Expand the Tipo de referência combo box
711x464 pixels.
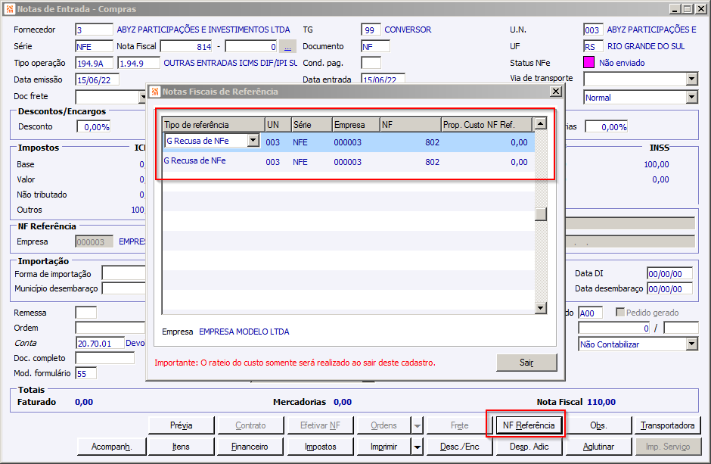(253, 141)
